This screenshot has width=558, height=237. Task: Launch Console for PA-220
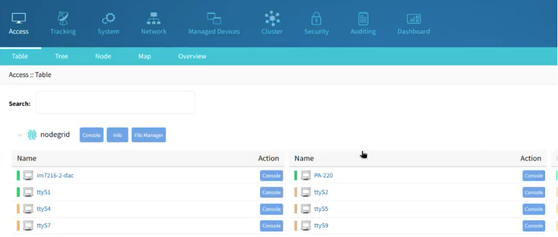(x=533, y=175)
